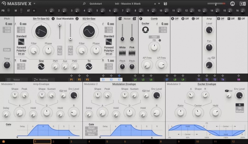The height and width of the screenshot is (144, 248).
Task: Select the L4 modulator tab
Action: 135,80
